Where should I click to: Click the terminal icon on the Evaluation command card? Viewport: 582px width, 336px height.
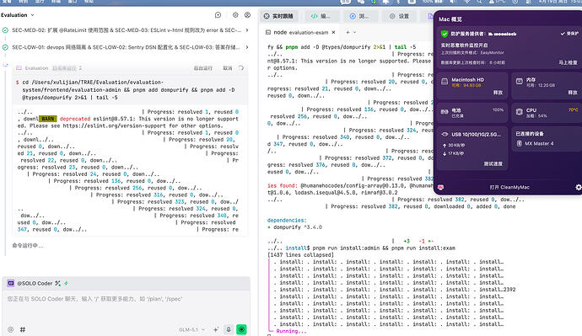pos(19,68)
